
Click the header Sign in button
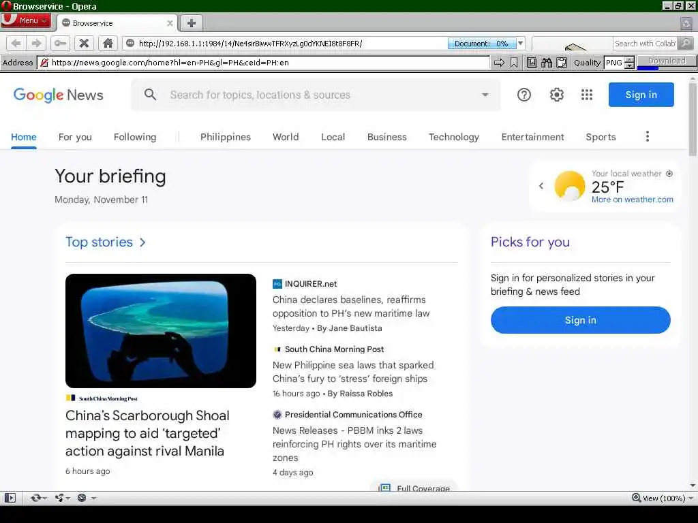click(641, 95)
